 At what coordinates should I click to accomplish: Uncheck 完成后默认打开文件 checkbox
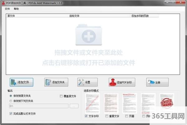click(11, 114)
